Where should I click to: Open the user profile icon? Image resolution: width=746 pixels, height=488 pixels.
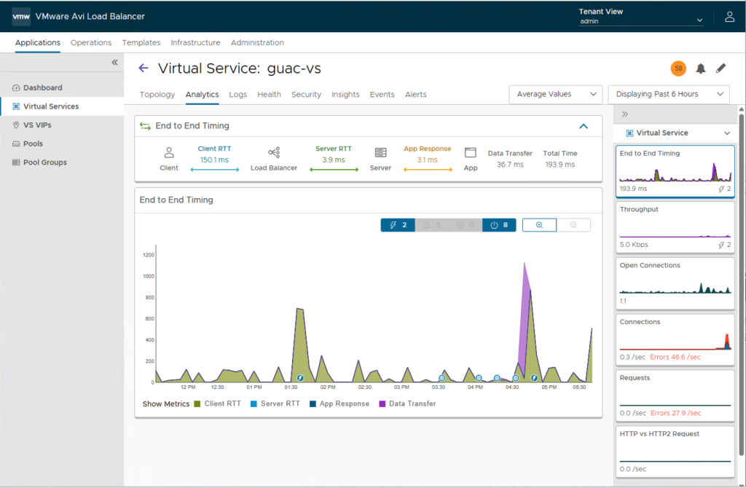tap(729, 17)
